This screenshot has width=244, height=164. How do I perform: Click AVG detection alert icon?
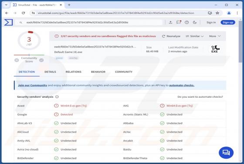[x=162, y=106]
